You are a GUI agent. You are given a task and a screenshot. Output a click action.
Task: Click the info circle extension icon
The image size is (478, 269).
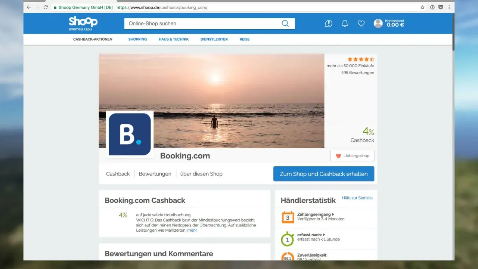432,7
